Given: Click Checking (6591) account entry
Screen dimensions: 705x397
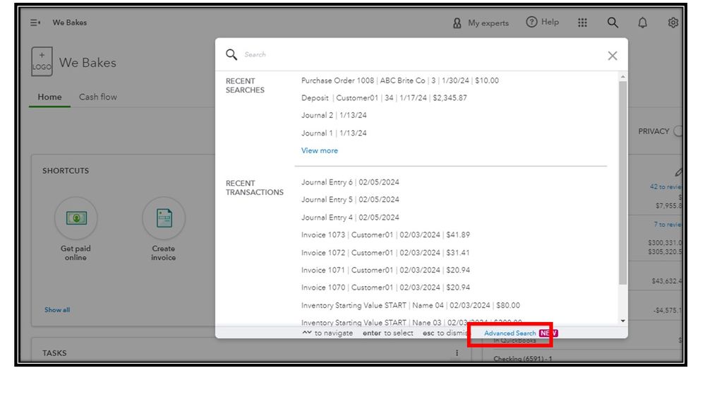Looking at the screenshot, I should click(x=522, y=359).
